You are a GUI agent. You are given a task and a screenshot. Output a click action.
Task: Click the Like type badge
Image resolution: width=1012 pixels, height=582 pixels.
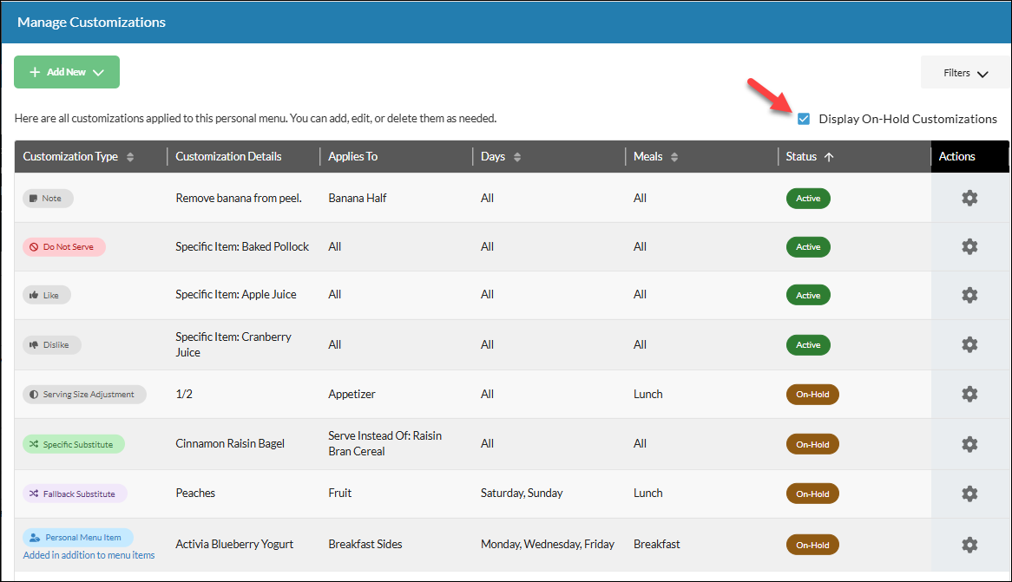pyautogui.click(x=47, y=295)
